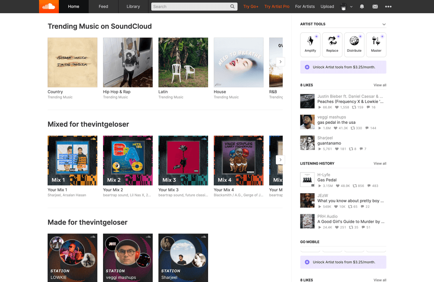
Task: Open the Latin trending music cover
Action: click(183, 62)
